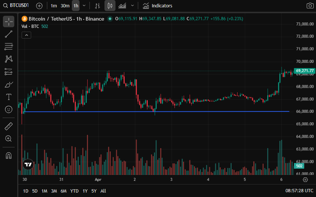Set date range to 3M
Screen dimensions: 316x197
click(x=54, y=191)
